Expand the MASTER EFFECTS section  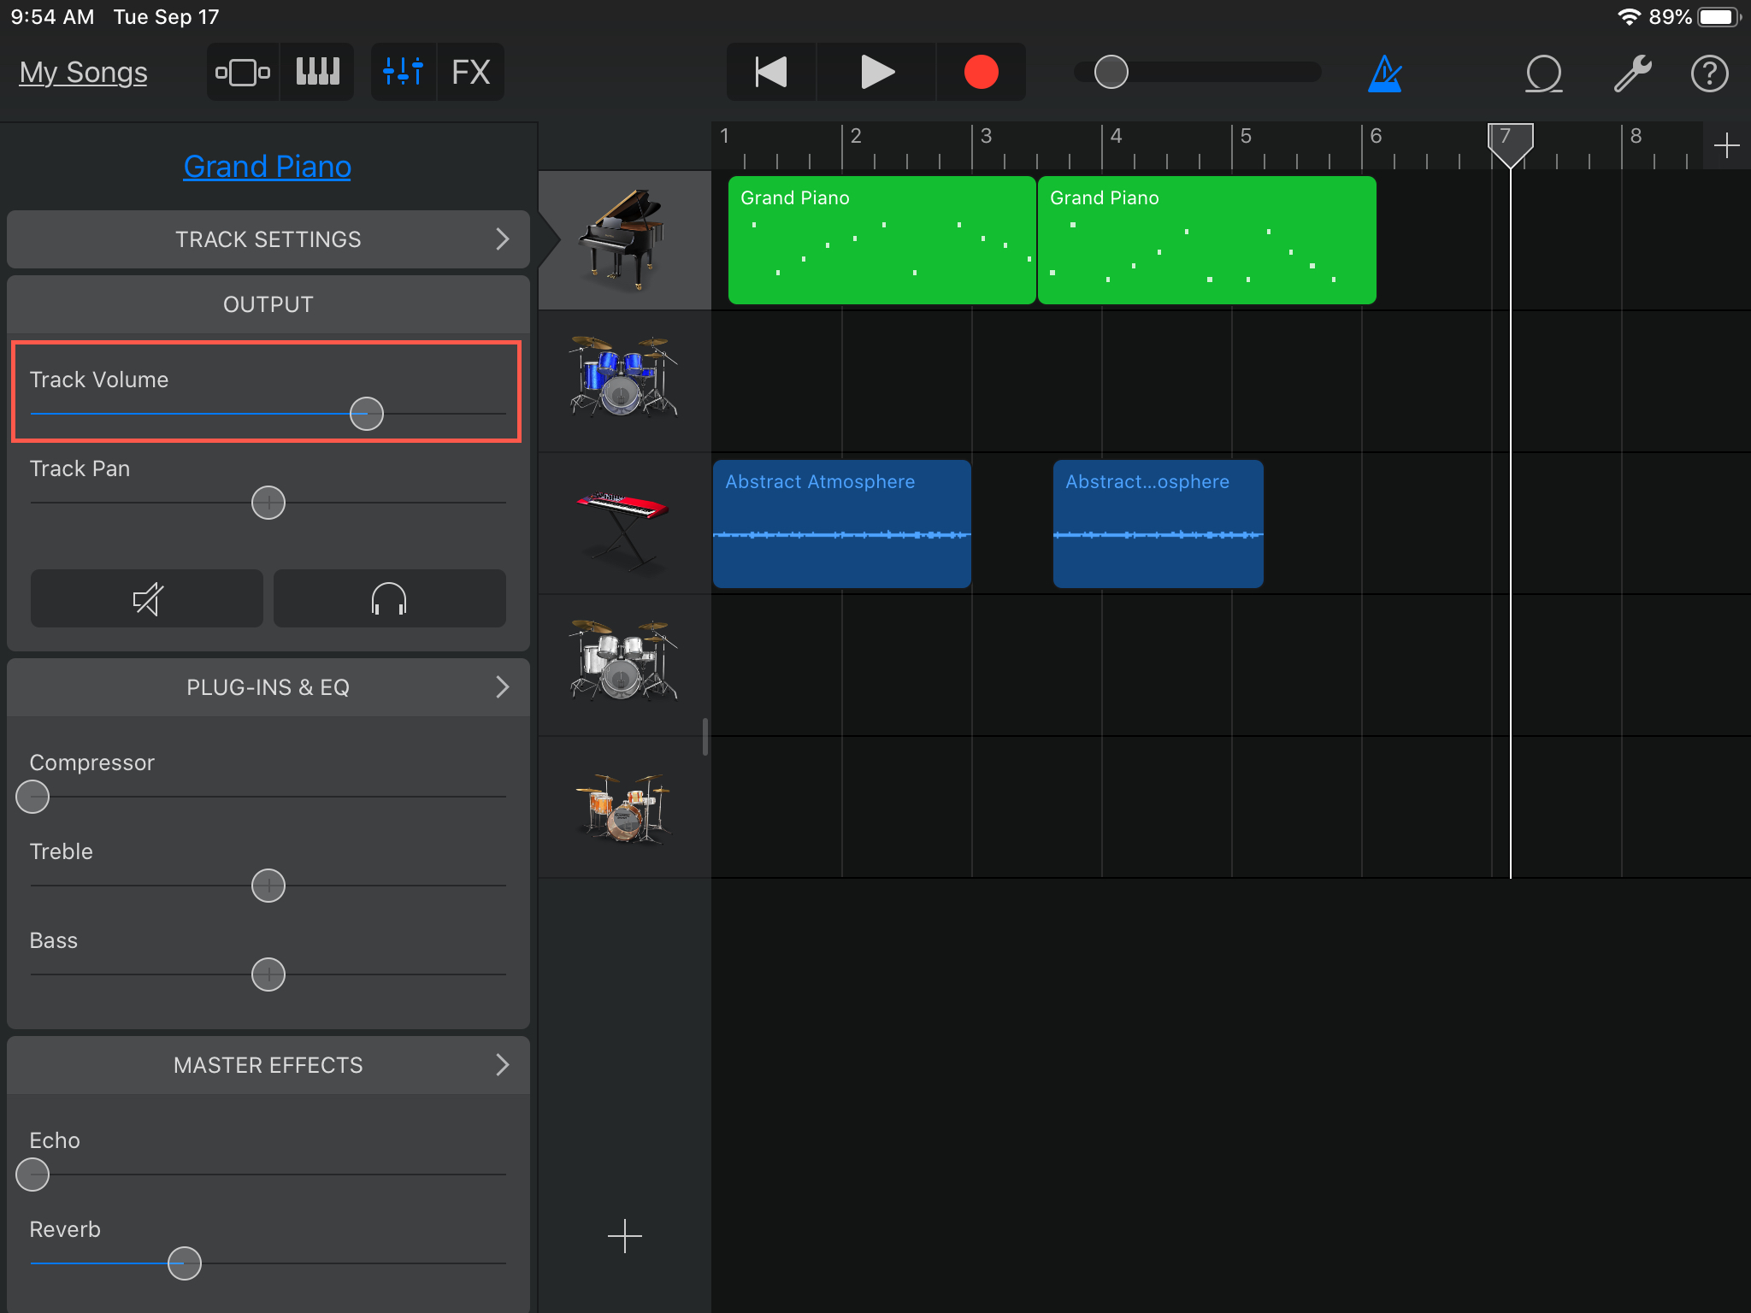tap(506, 1065)
